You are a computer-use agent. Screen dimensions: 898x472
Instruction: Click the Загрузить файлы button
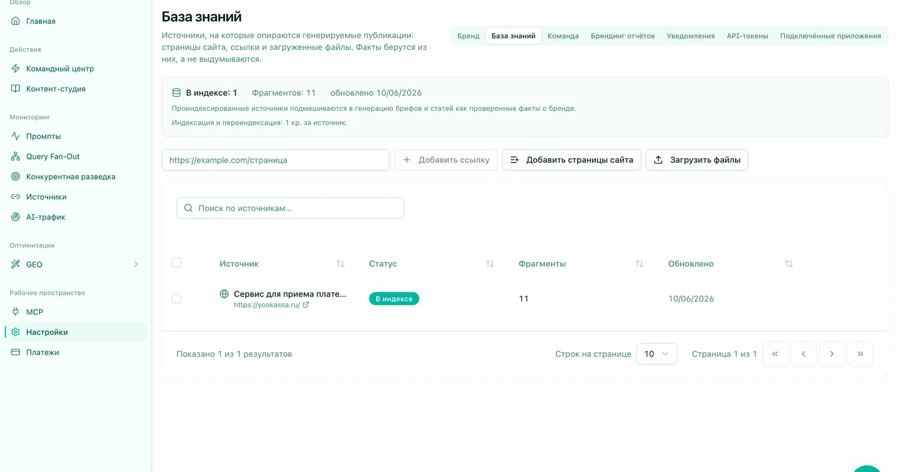[x=697, y=160]
